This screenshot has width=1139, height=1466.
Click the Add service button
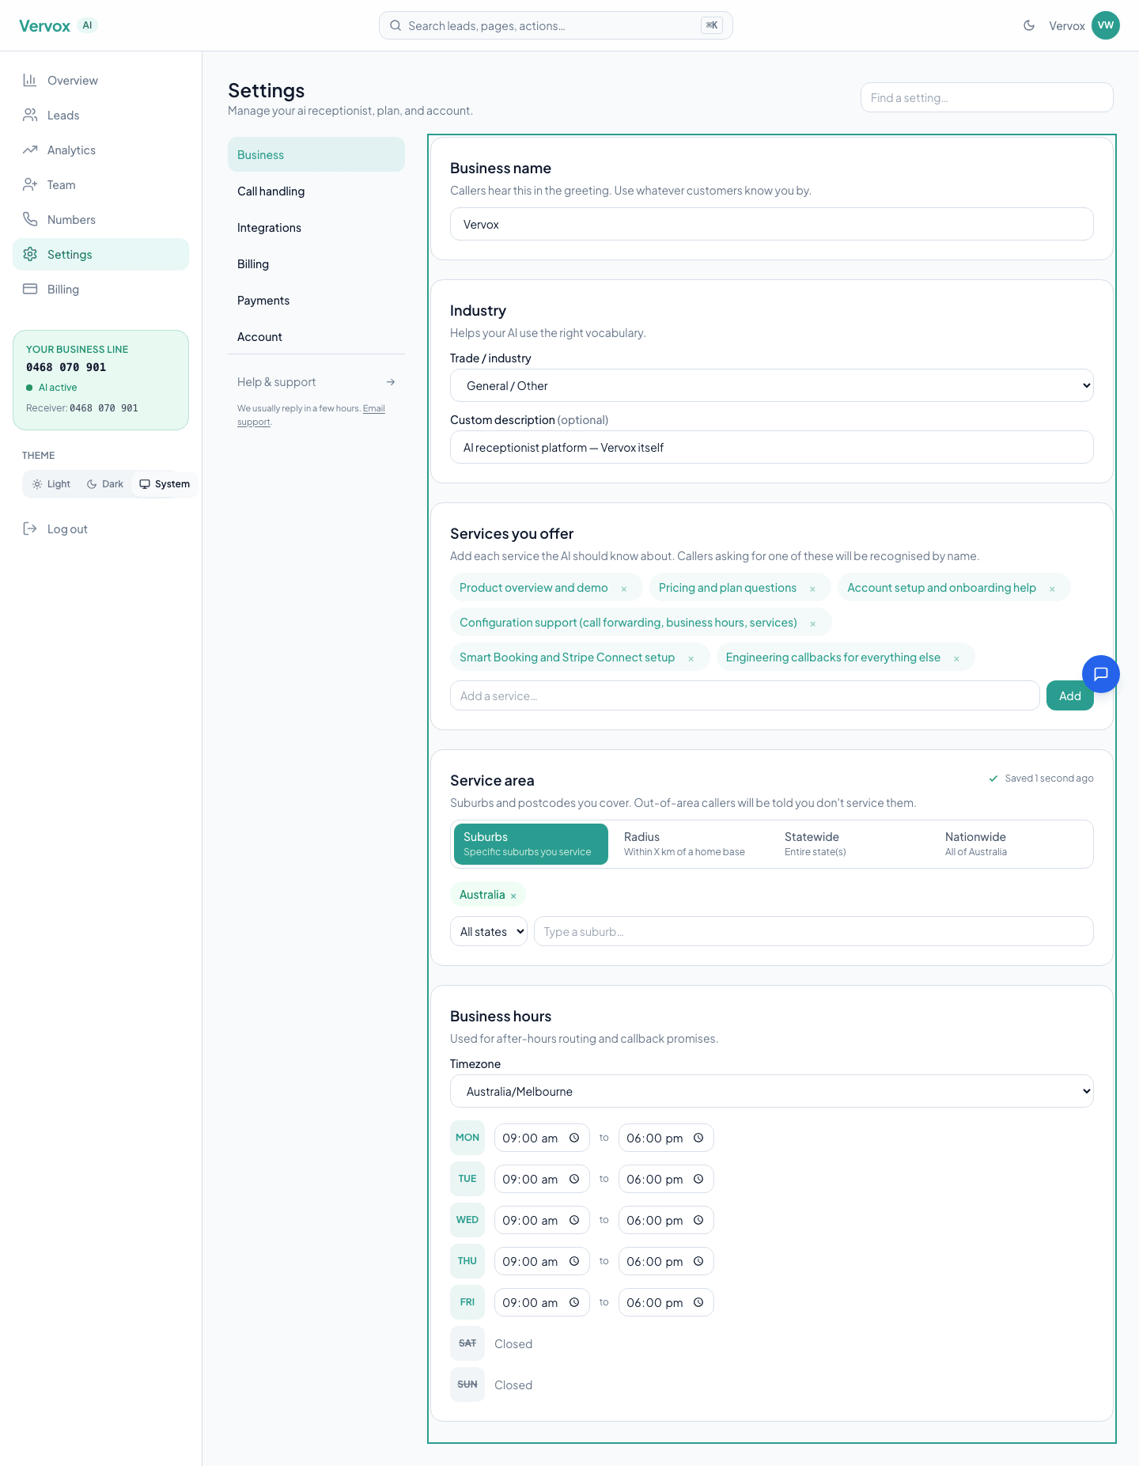pos(1069,696)
